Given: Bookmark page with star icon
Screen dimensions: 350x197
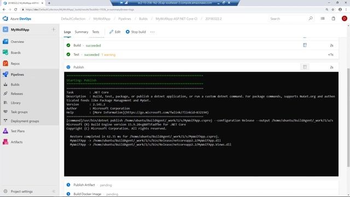Looking at the screenshot, I should 333,9.
